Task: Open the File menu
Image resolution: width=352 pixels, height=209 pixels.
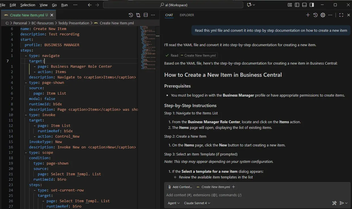Action: tap(3, 5)
